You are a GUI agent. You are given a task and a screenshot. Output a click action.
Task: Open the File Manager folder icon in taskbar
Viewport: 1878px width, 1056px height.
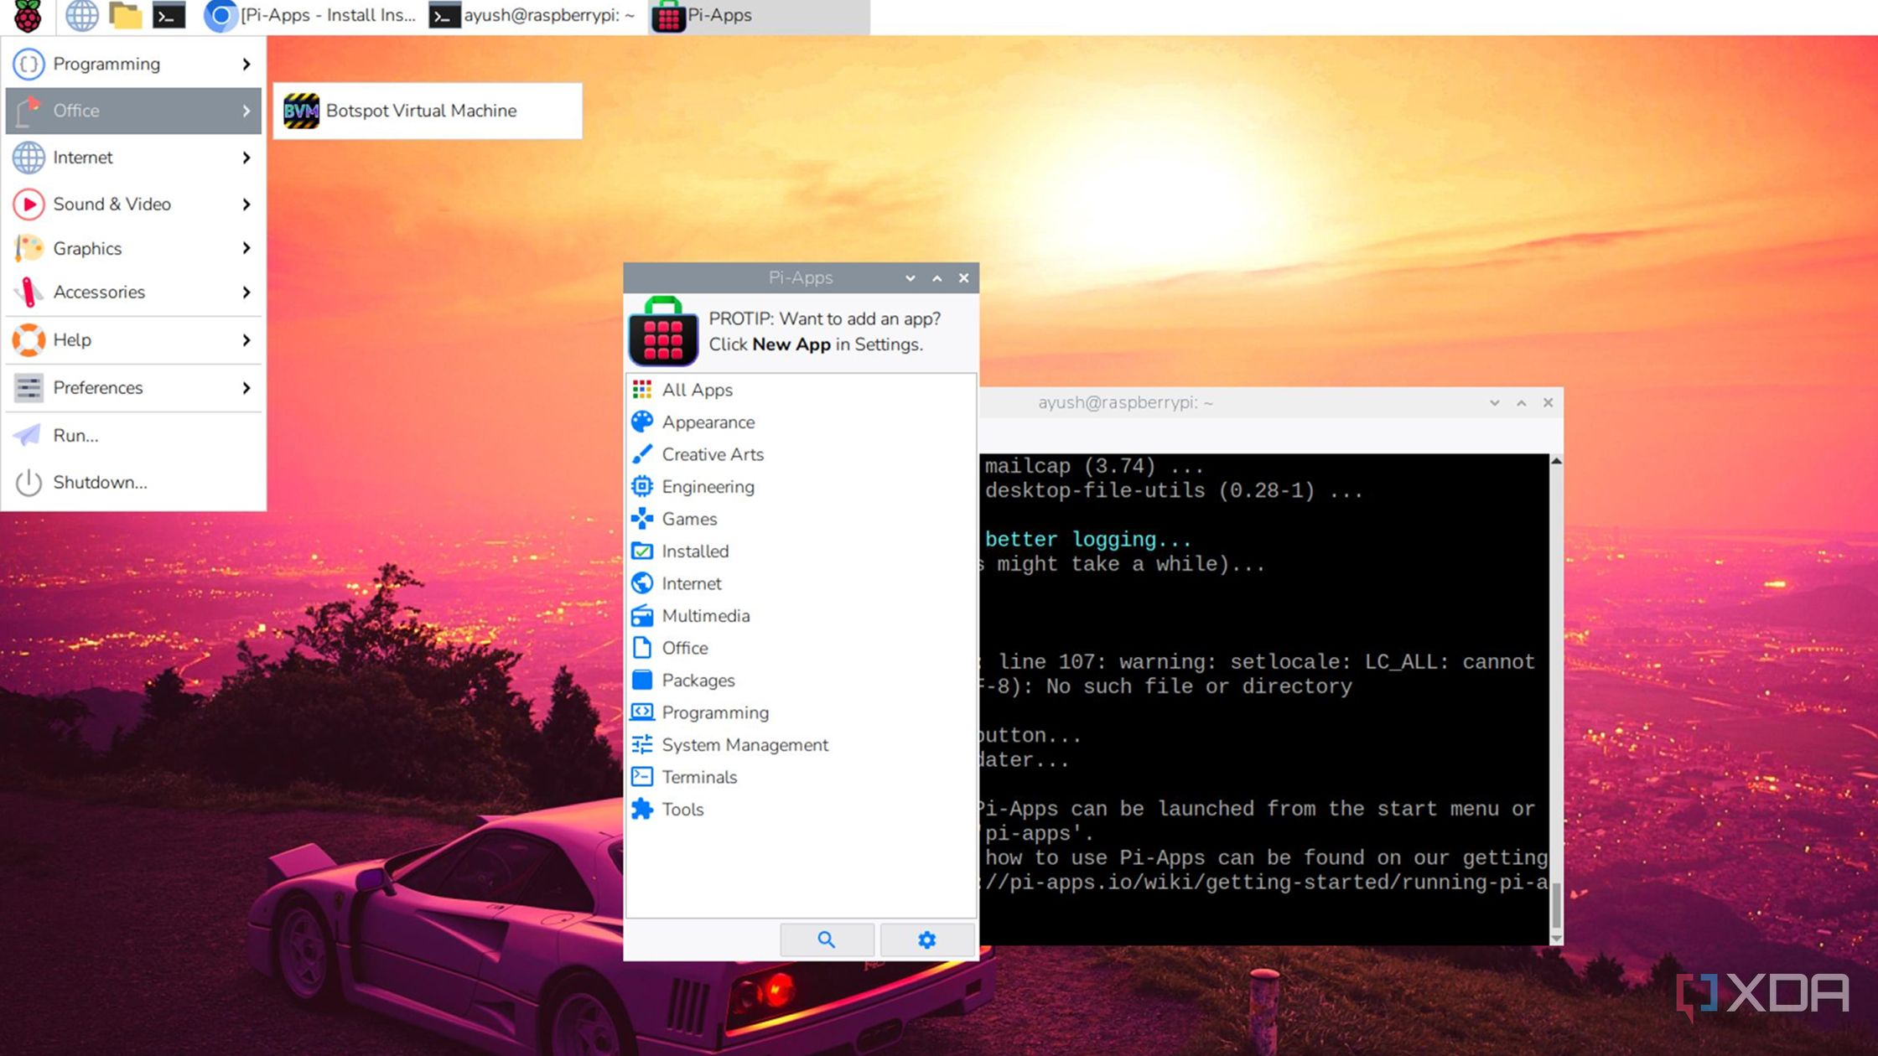(126, 15)
